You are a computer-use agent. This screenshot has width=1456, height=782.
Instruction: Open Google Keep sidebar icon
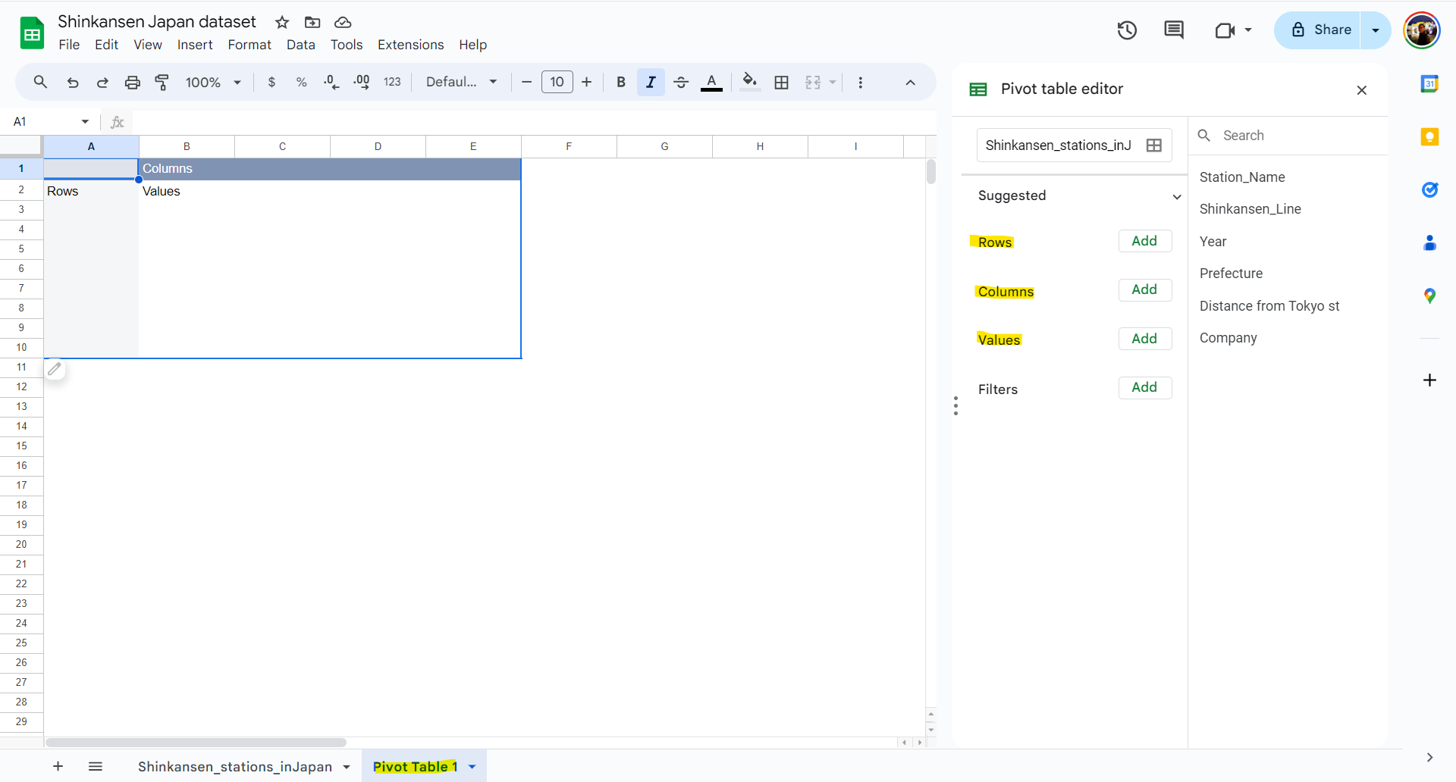tap(1429, 136)
